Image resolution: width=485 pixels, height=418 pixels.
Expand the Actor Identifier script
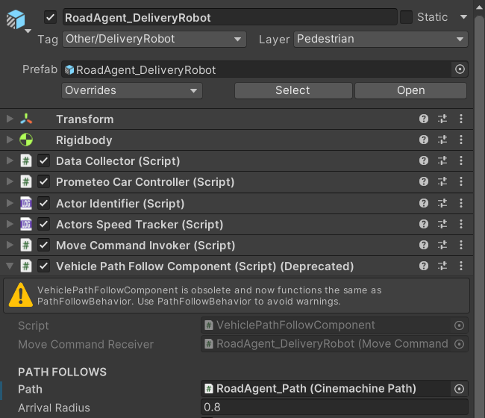coord(10,203)
